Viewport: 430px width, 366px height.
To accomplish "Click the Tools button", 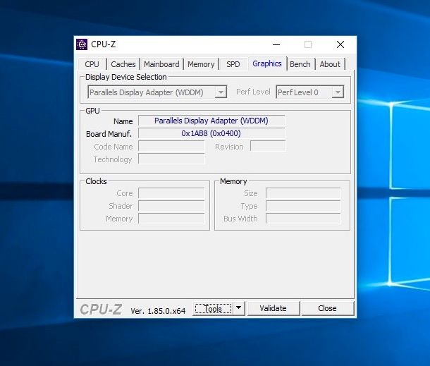I will coord(213,309).
